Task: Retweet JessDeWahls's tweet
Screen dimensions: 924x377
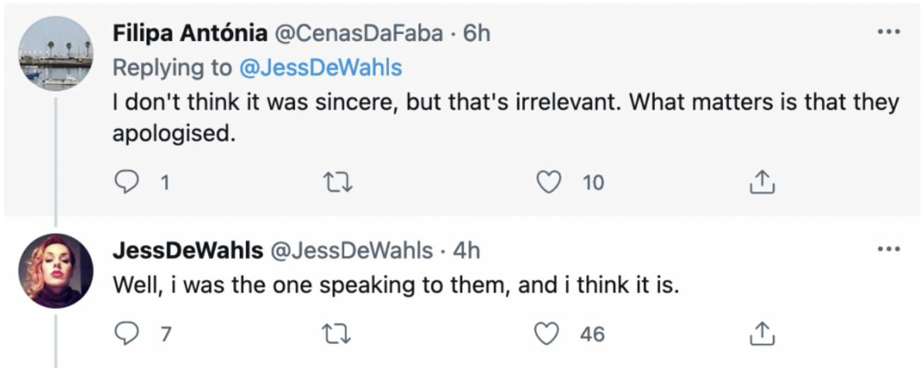Action: pyautogui.click(x=337, y=333)
